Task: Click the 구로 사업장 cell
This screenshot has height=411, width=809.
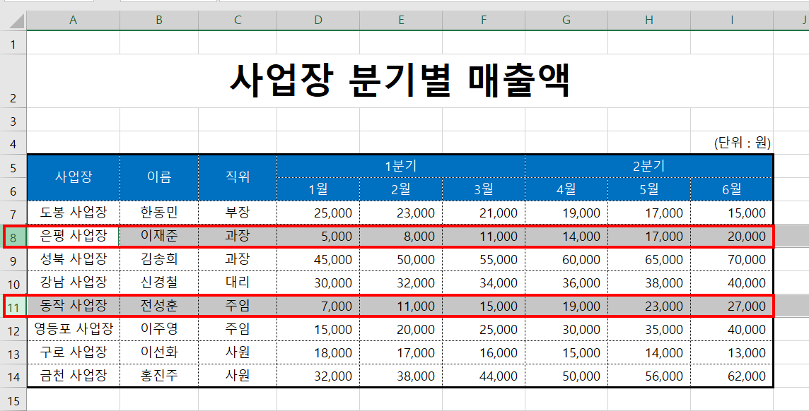Action: [74, 352]
